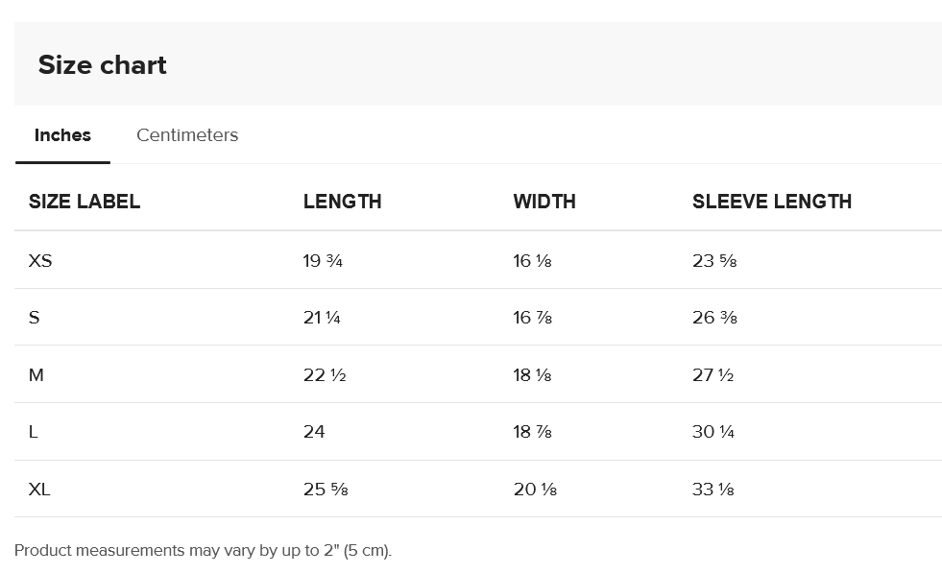Click the XS length value 19 ¾
This screenshot has width=942, height=574.
323,260
